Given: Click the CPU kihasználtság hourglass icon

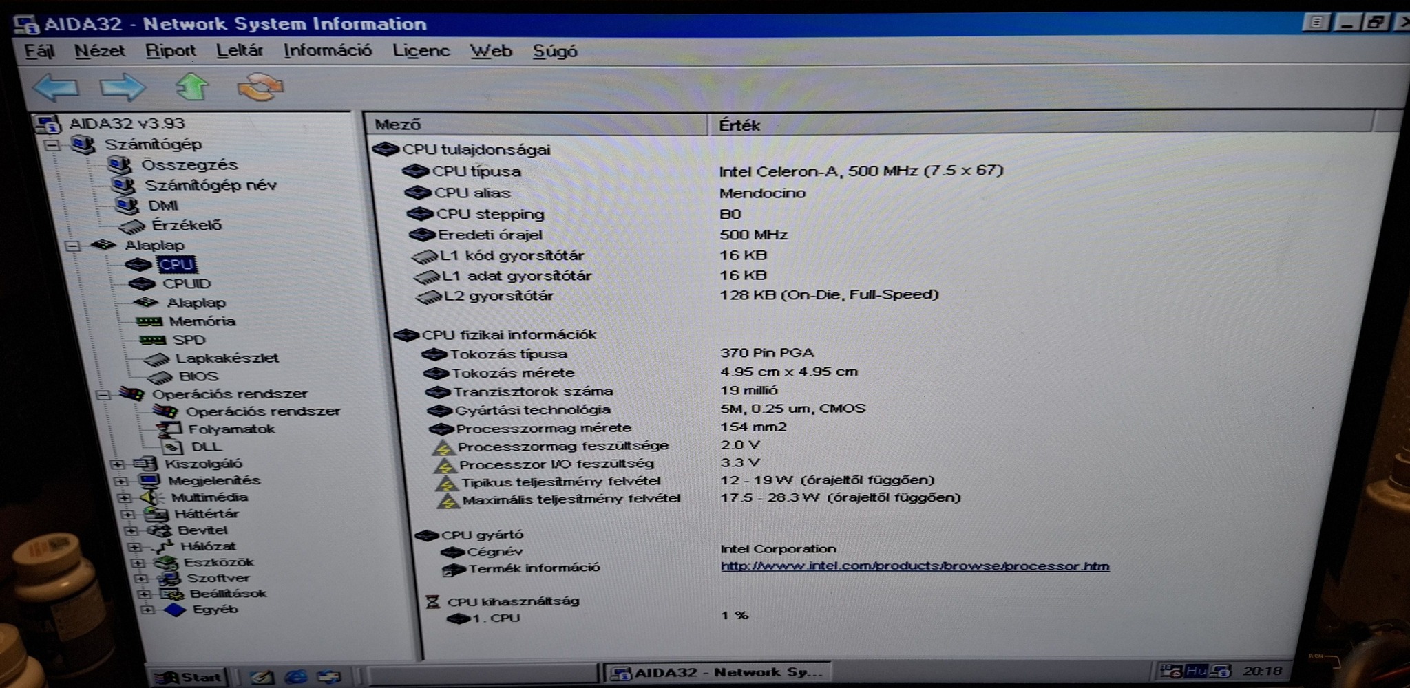Looking at the screenshot, I should tap(432, 602).
